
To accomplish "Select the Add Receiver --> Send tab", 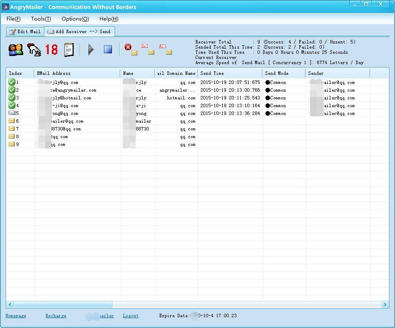I will 79,31.
